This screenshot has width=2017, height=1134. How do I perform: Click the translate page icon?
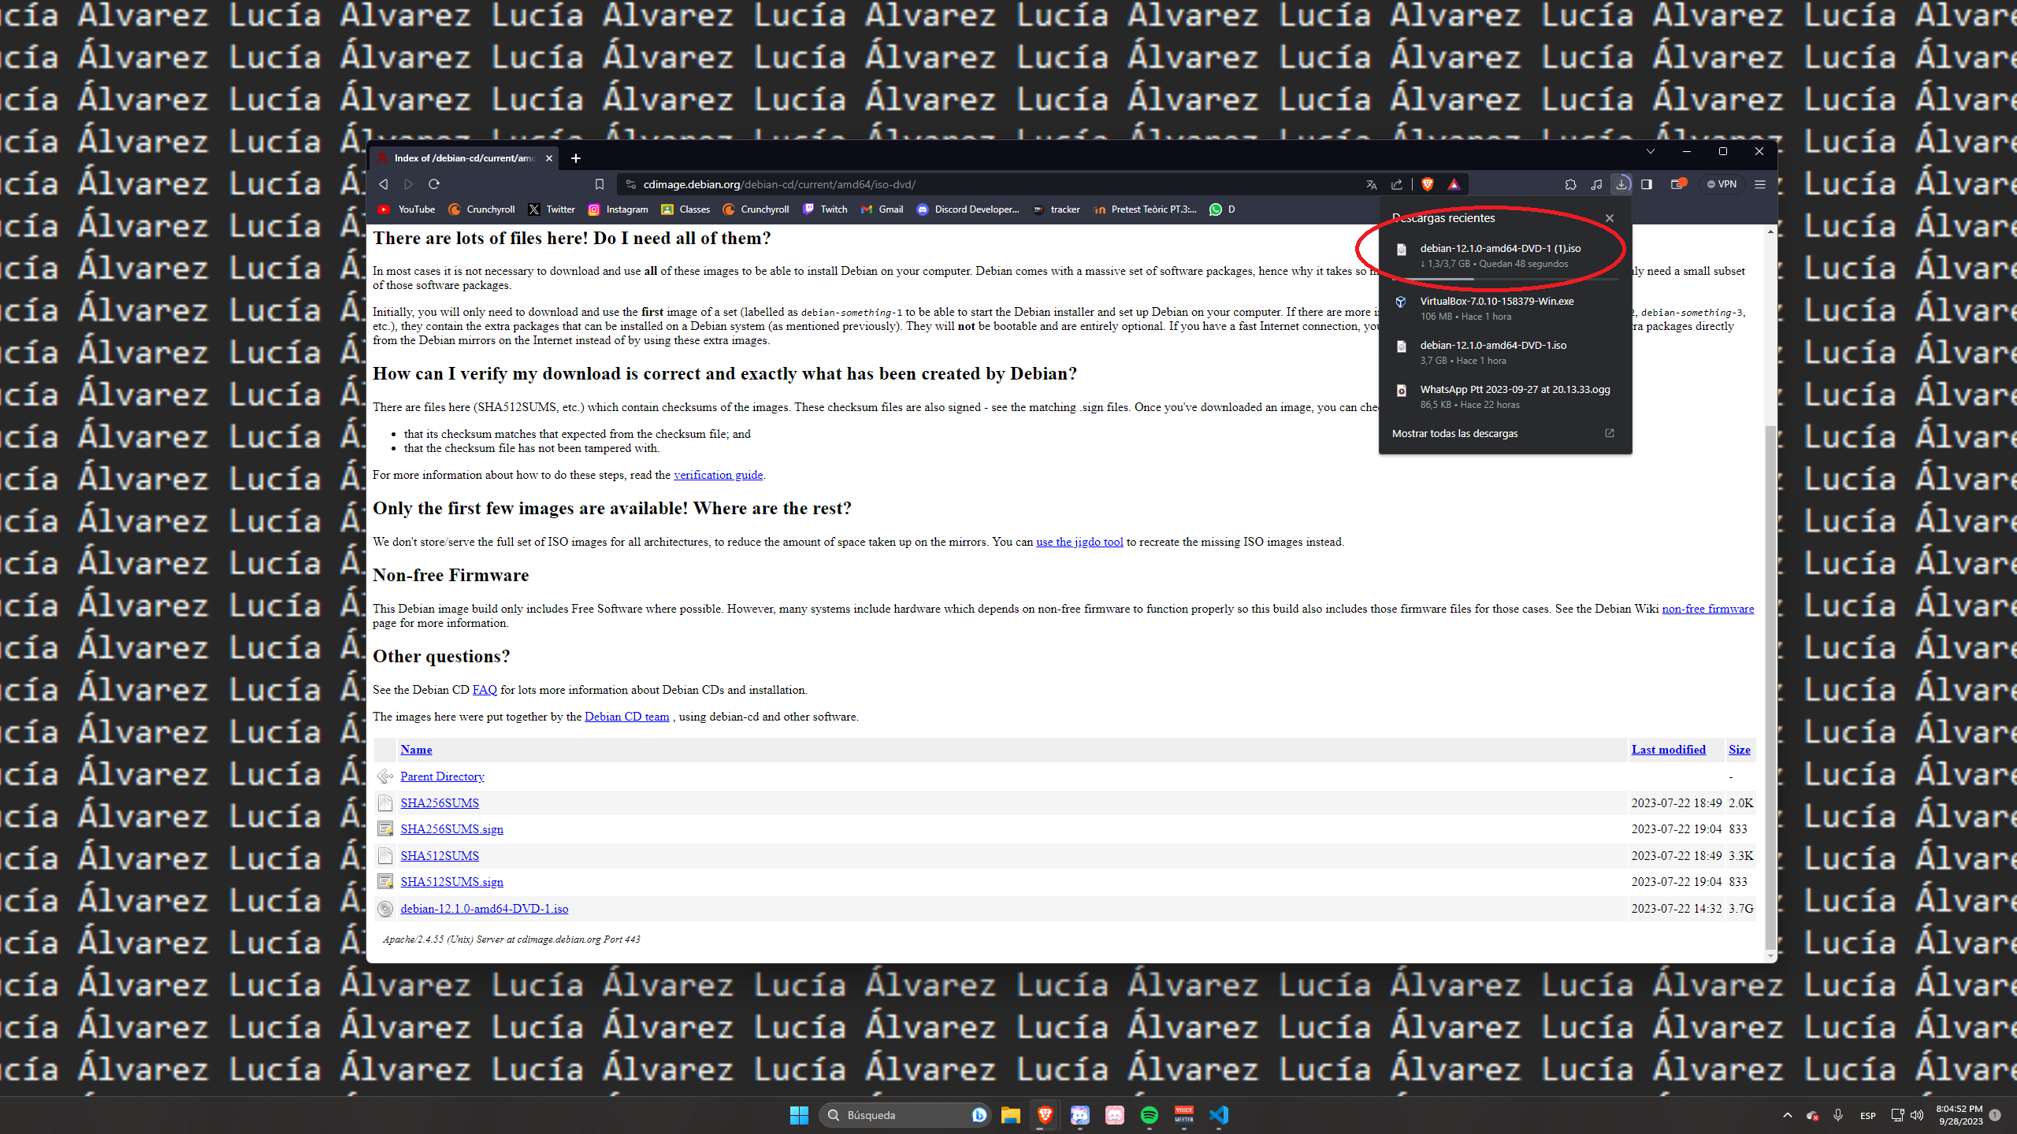pos(1372,184)
